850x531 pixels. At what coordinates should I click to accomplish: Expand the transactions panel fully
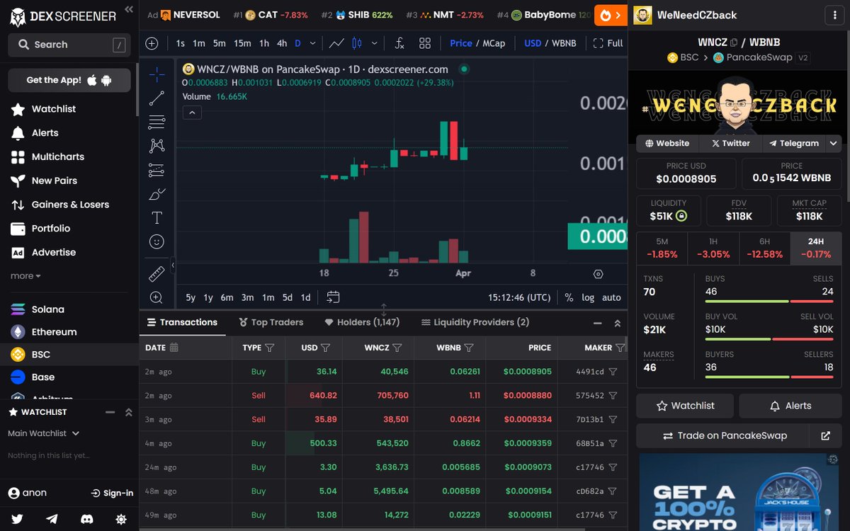617,323
